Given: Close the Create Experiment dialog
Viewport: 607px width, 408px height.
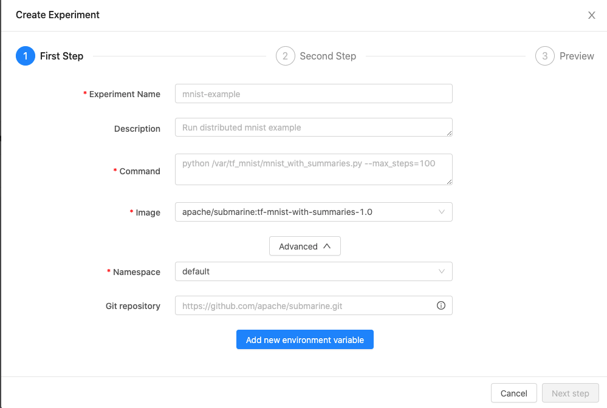Looking at the screenshot, I should click(591, 15).
